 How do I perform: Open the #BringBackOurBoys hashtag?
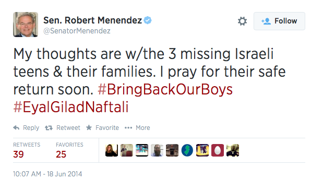pyautogui.click(x=165, y=90)
